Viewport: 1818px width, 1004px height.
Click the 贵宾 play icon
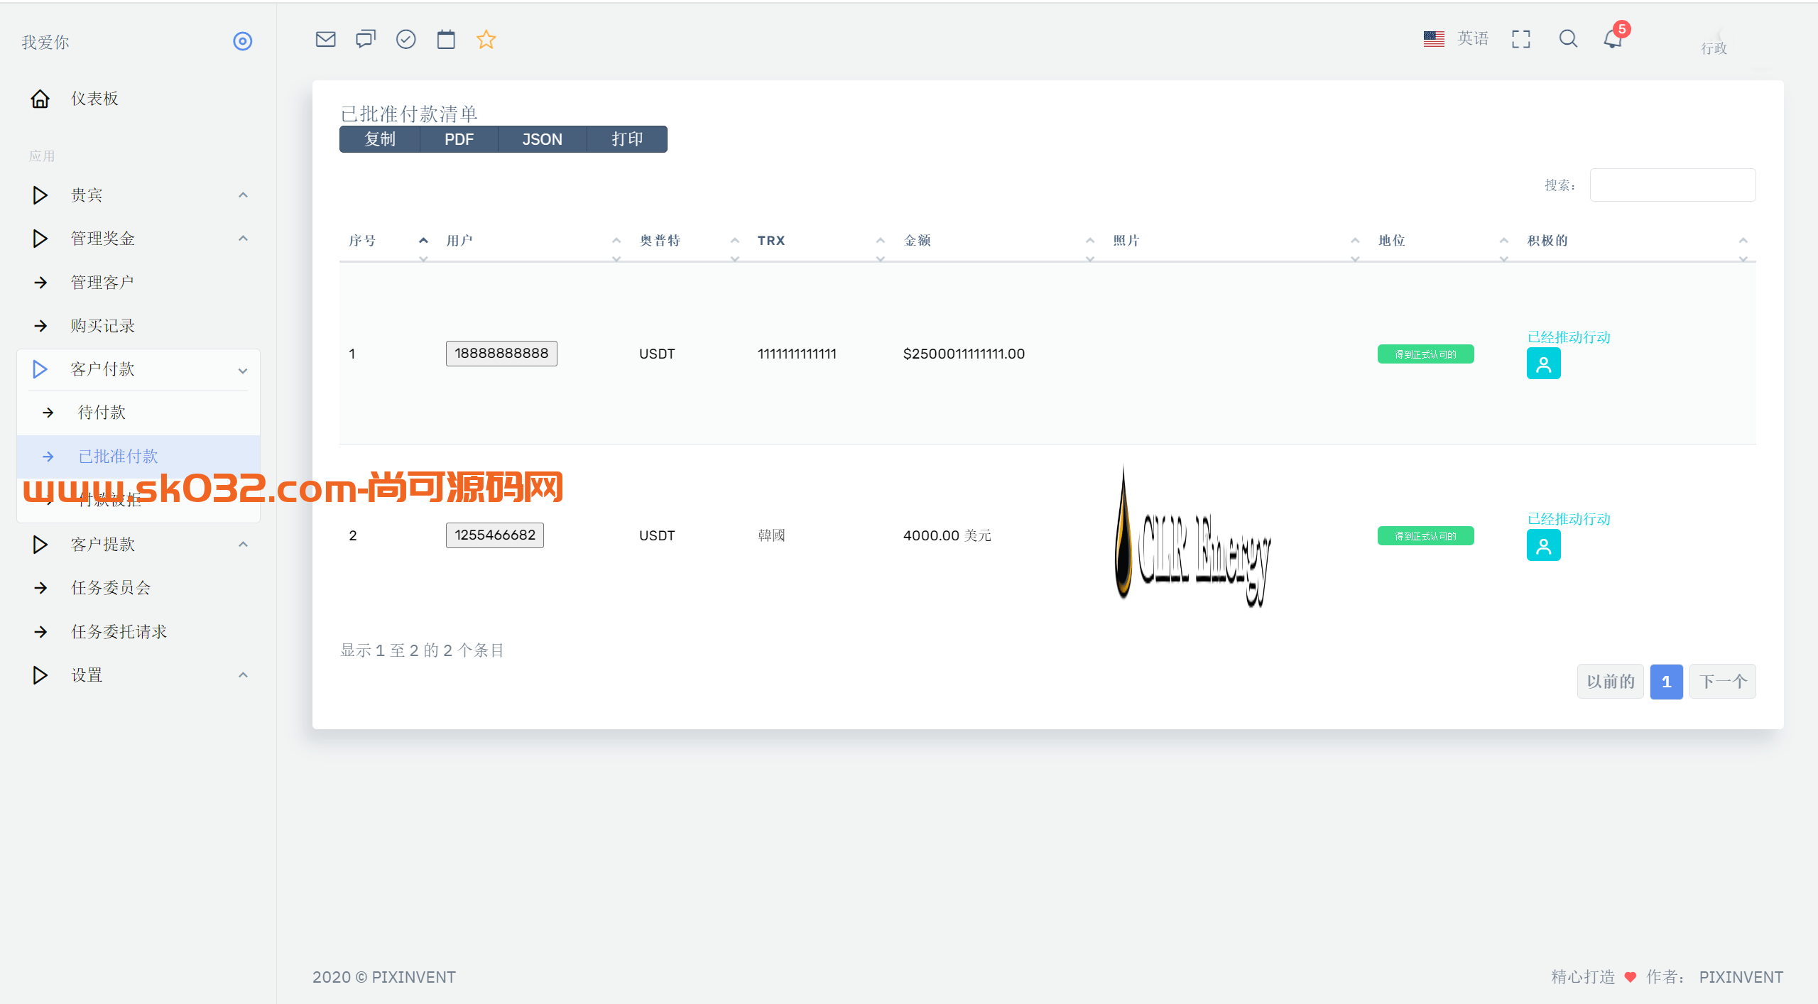[x=40, y=195]
